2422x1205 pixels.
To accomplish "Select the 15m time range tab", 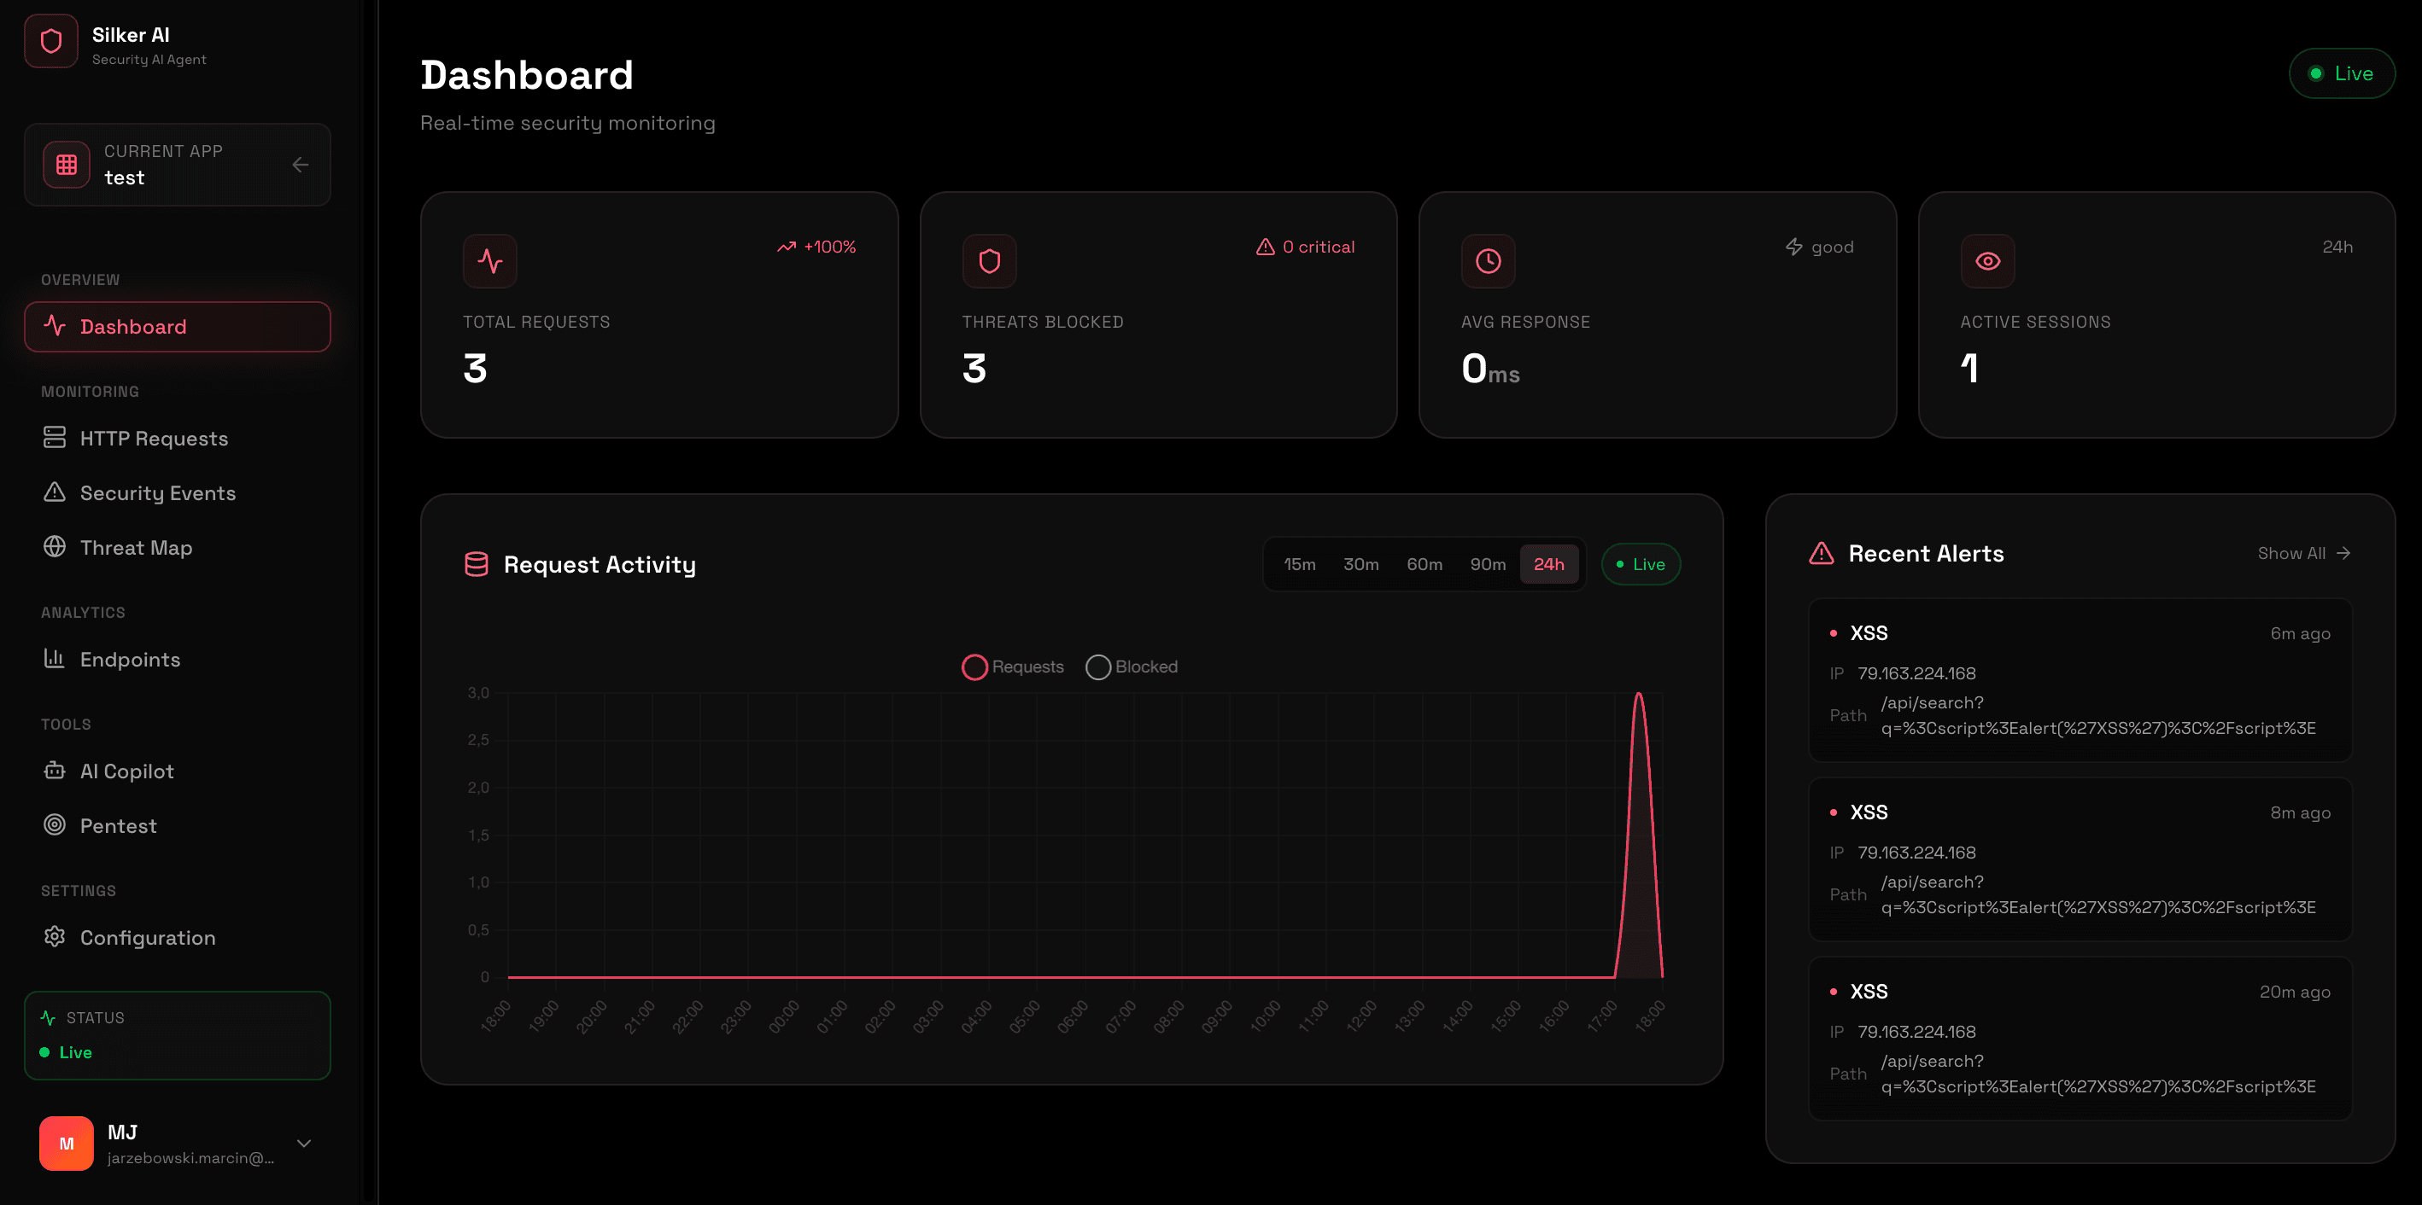I will pos(1301,563).
